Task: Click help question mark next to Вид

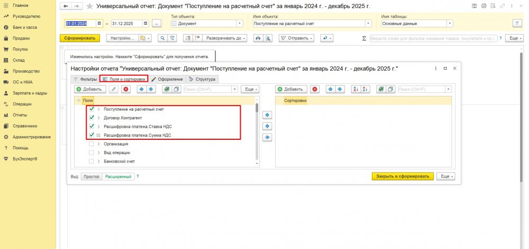Action: [x=138, y=177]
